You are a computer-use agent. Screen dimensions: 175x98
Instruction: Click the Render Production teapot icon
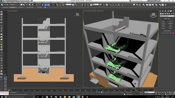point(166,5)
